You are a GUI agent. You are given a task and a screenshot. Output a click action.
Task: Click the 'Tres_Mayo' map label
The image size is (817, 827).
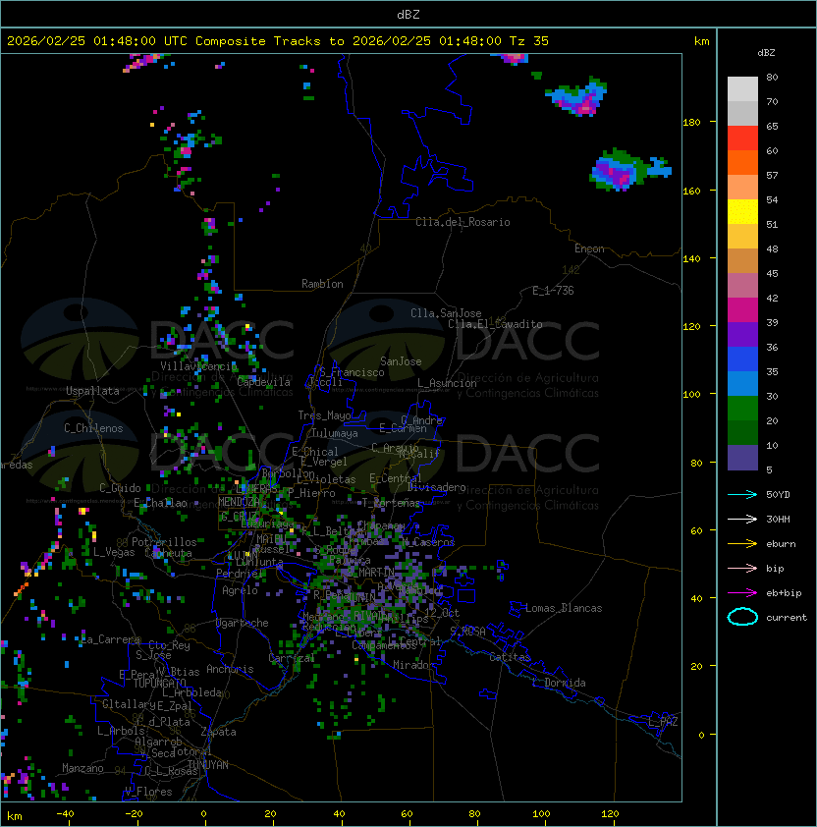tap(324, 415)
